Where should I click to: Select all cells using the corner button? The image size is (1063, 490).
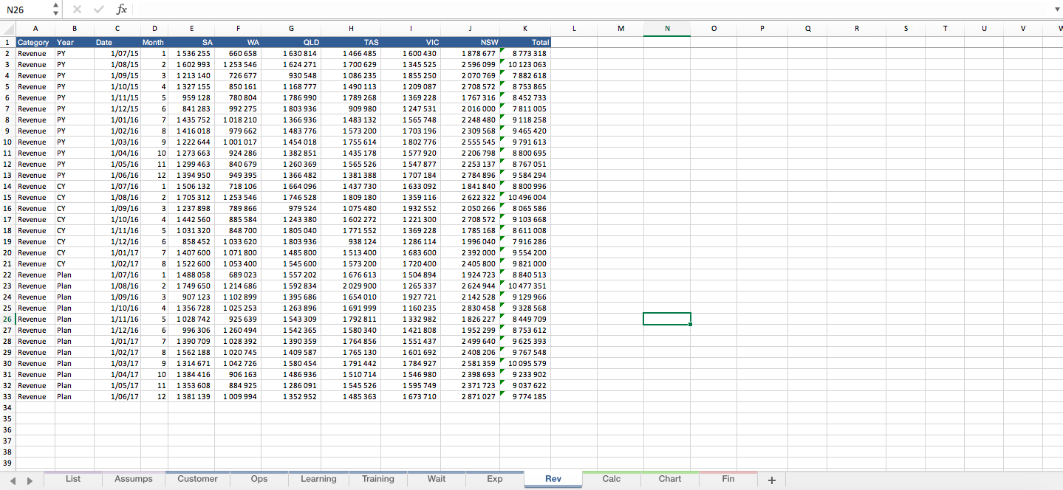(x=7, y=28)
